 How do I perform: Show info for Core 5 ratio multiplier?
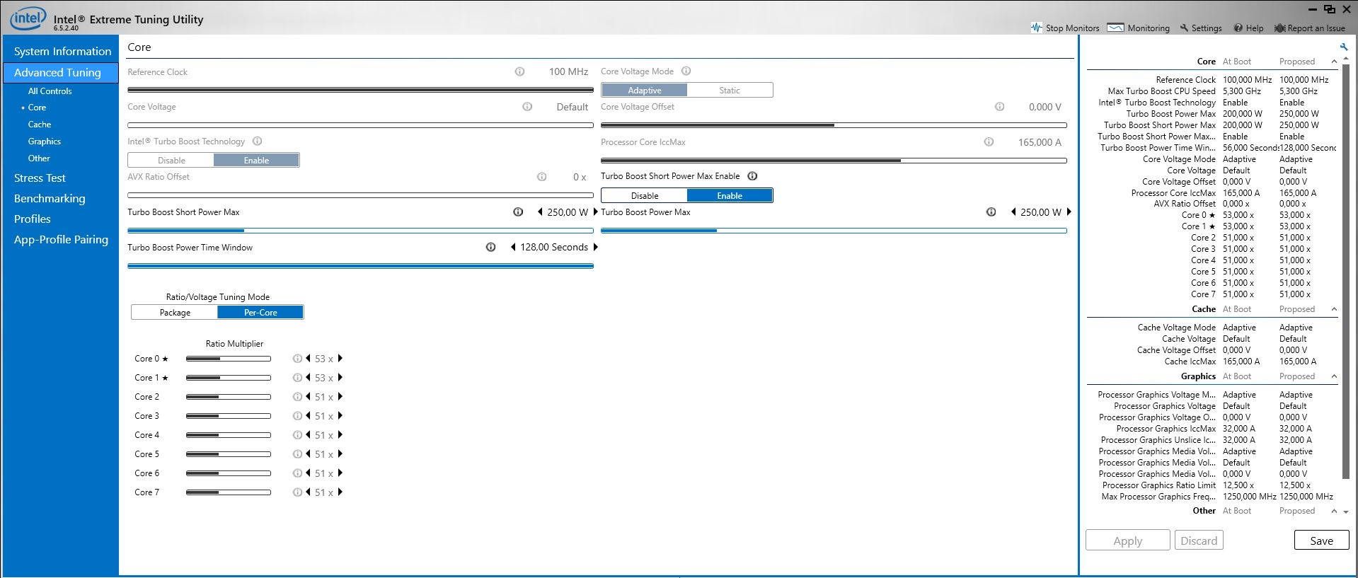(x=297, y=454)
